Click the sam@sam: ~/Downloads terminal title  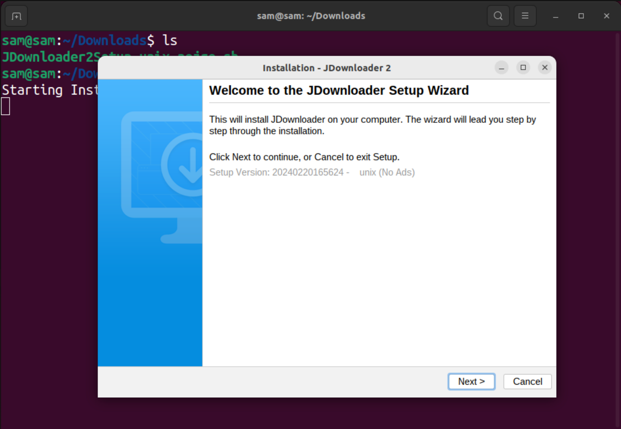(311, 16)
